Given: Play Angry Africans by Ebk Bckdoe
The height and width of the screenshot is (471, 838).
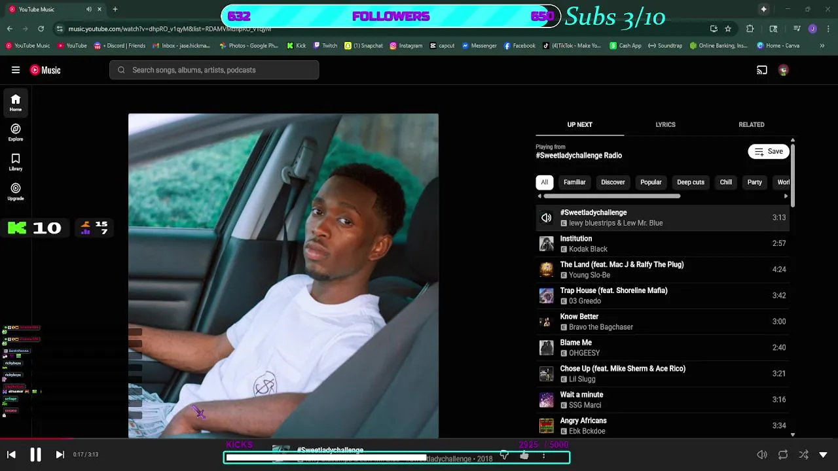Looking at the screenshot, I should [663, 426].
